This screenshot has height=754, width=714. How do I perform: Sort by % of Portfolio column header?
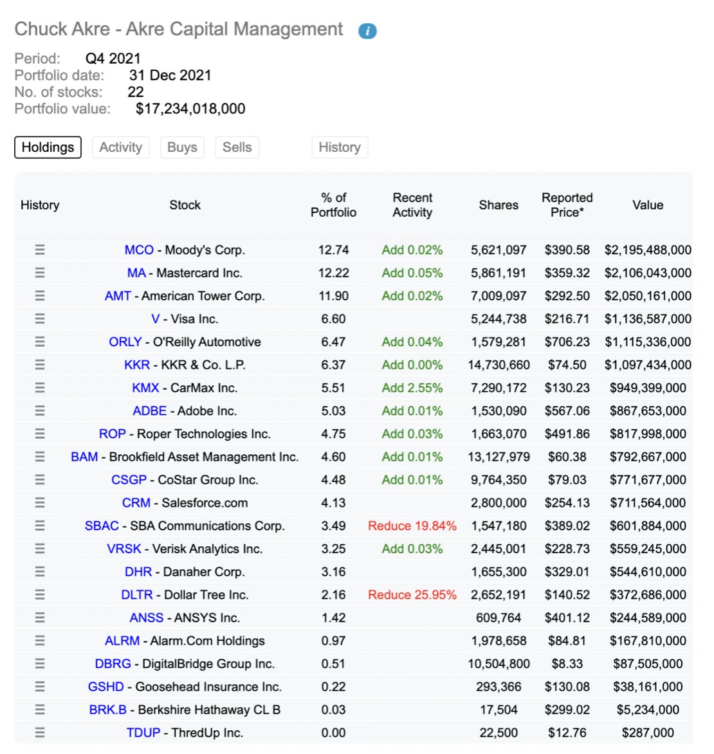333,205
